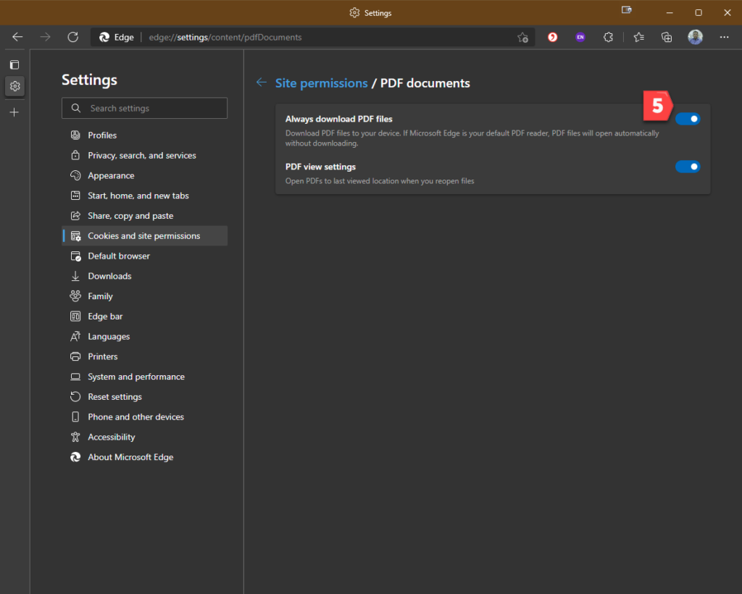The image size is (742, 594).
Task: Disable Always download PDF files toggle
Action: point(688,119)
